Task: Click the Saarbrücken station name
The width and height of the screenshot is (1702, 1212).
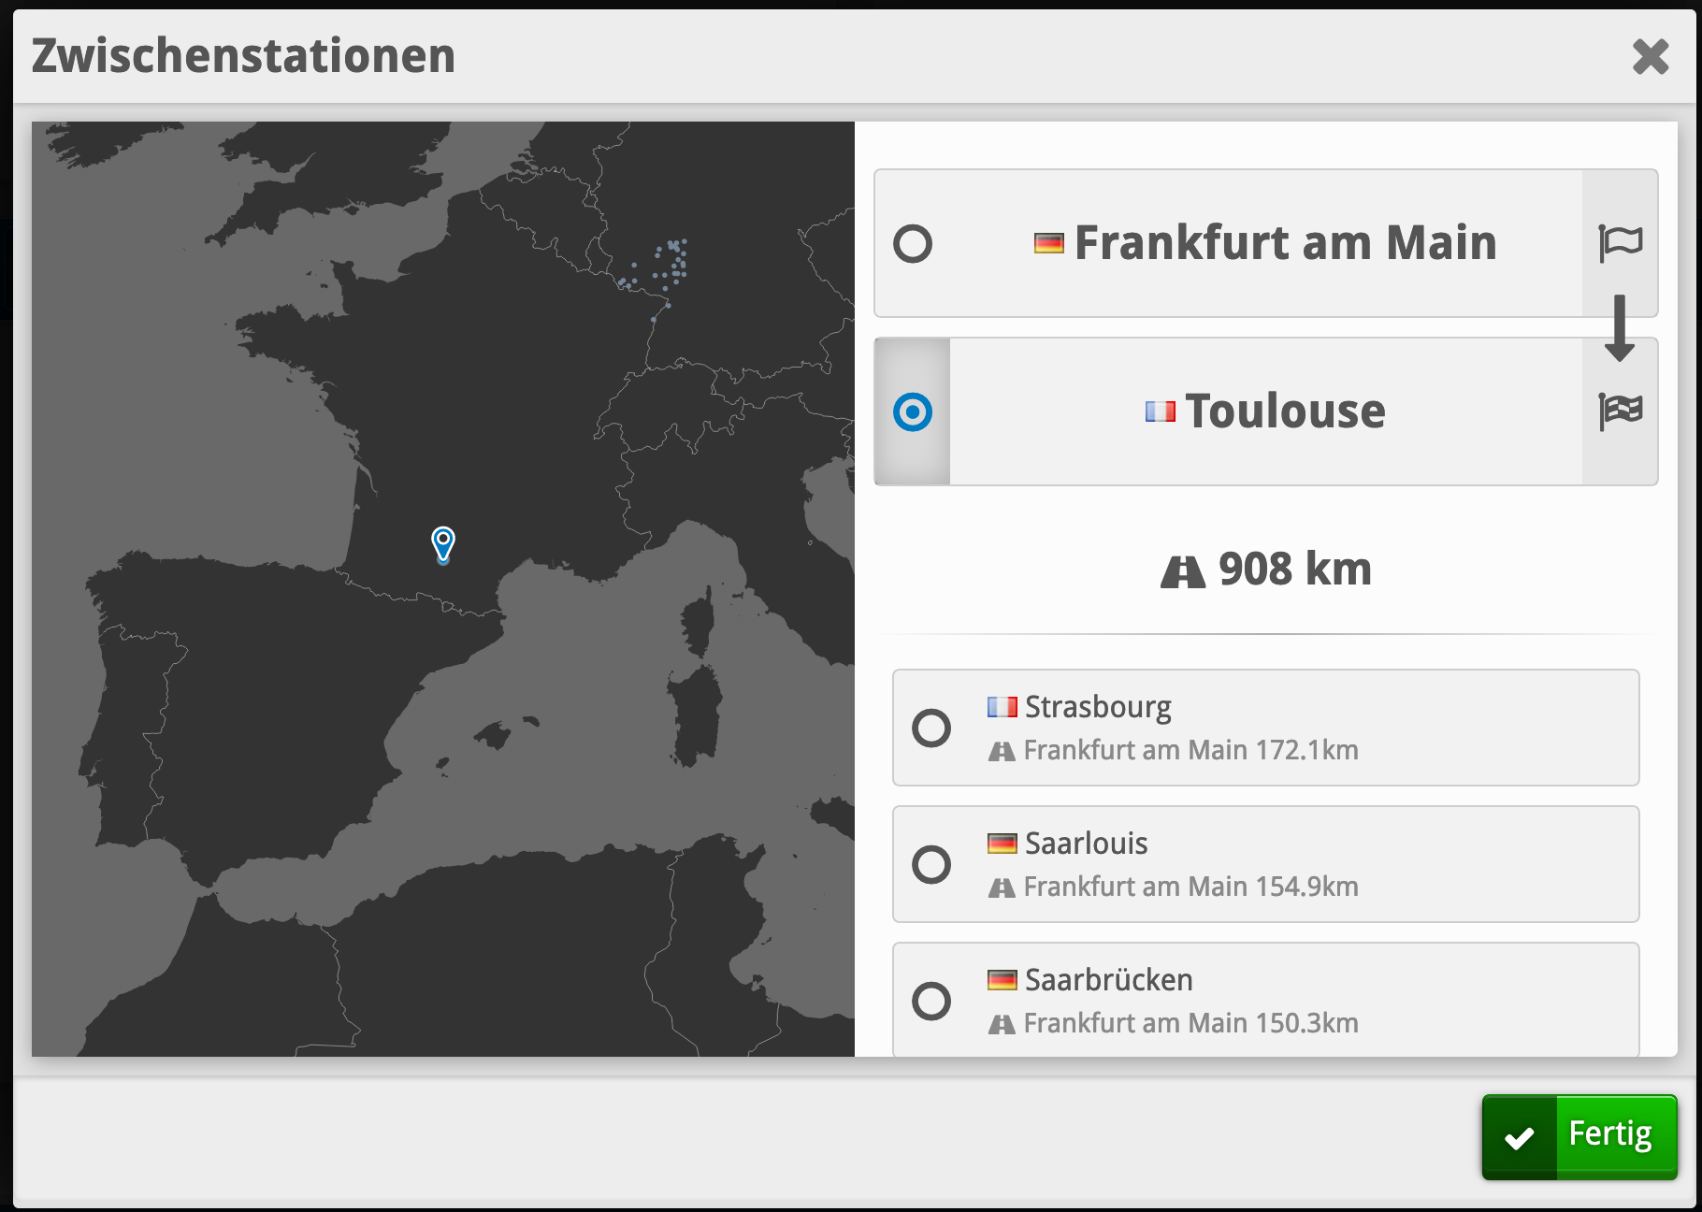Action: point(1108,980)
